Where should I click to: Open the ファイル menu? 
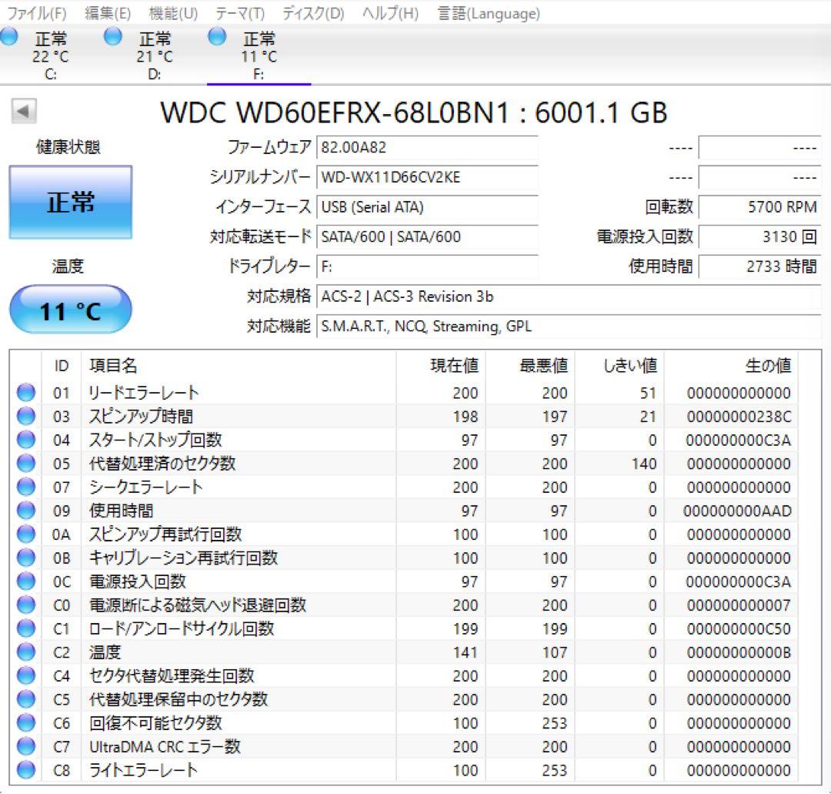36,13
